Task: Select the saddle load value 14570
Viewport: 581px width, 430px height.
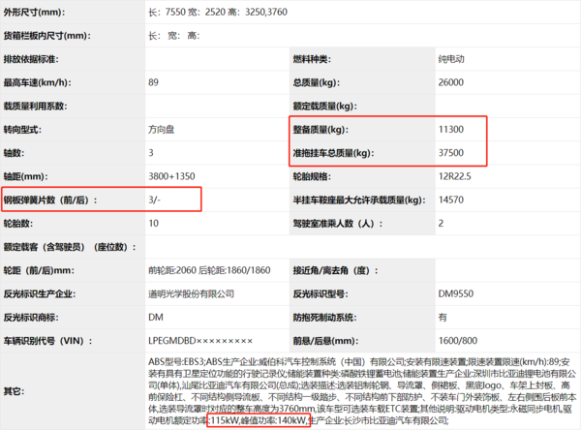Action: (452, 200)
